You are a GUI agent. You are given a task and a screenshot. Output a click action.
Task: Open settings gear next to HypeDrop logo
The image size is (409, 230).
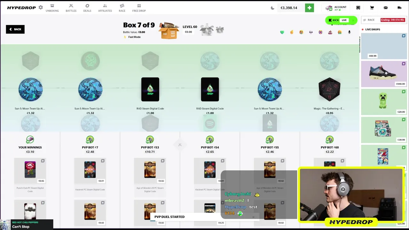click(41, 7)
